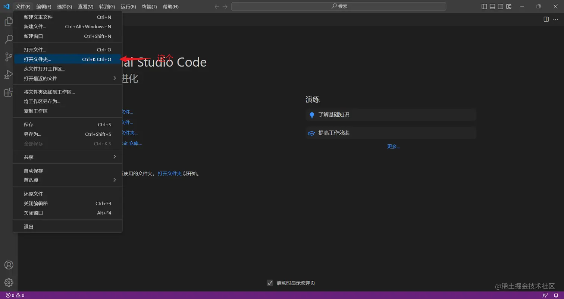This screenshot has height=299, width=564.
Task: Click the feedback icon in status bar
Action: click(x=545, y=295)
